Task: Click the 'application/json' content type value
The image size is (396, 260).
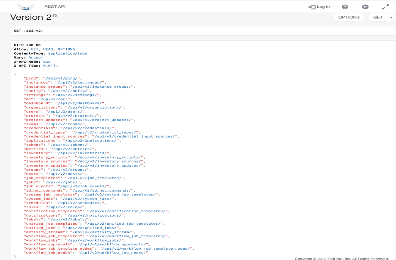Action: [68, 53]
